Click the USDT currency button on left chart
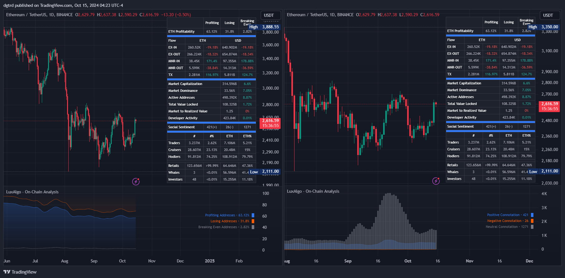 coord(270,15)
